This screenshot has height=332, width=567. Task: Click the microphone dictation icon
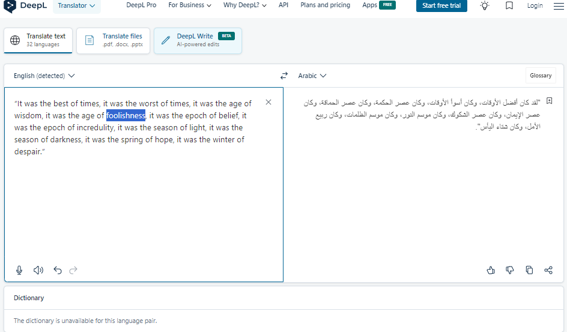tap(19, 270)
